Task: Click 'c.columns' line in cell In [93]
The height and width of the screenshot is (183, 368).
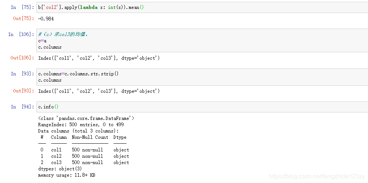Action: point(50,80)
